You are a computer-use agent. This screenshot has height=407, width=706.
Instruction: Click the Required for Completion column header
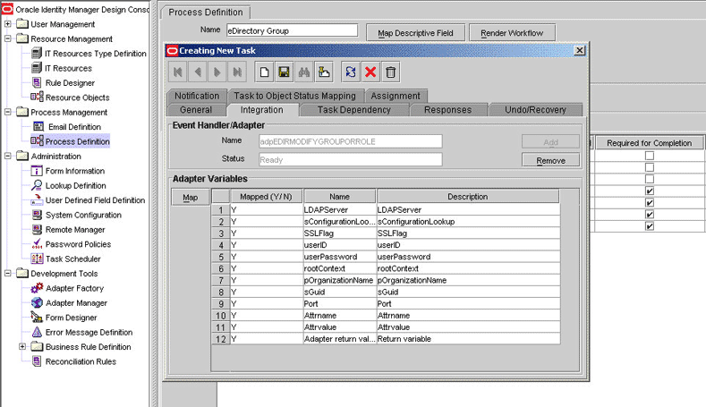(649, 143)
